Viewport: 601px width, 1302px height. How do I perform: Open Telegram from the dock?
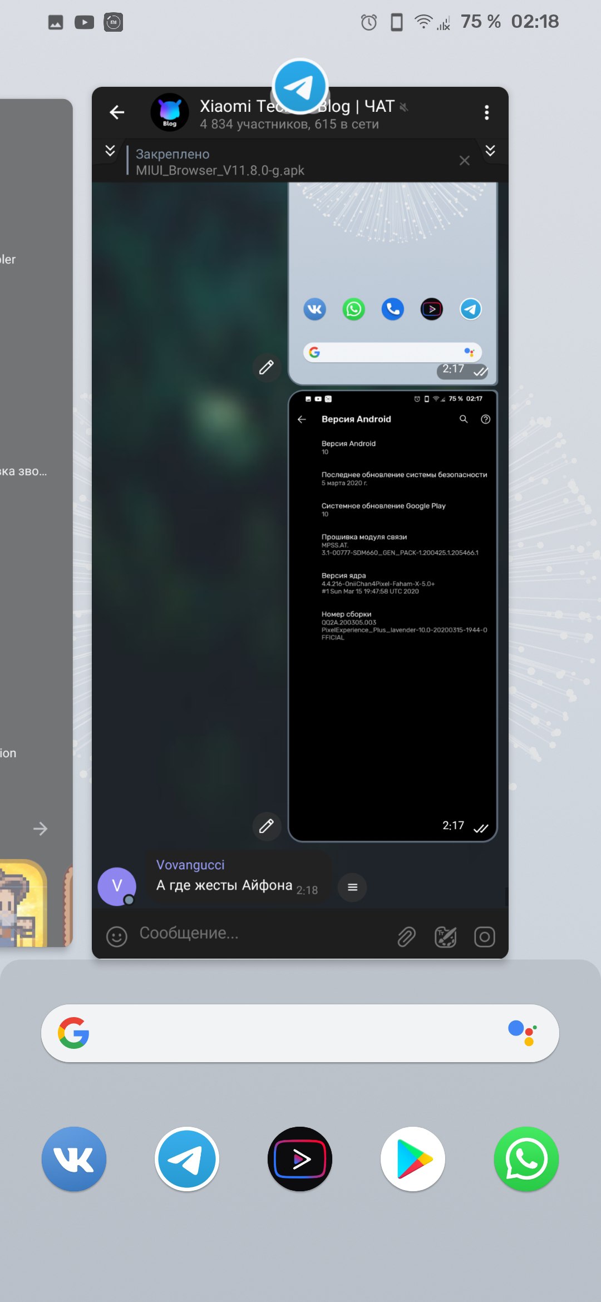click(x=187, y=1159)
